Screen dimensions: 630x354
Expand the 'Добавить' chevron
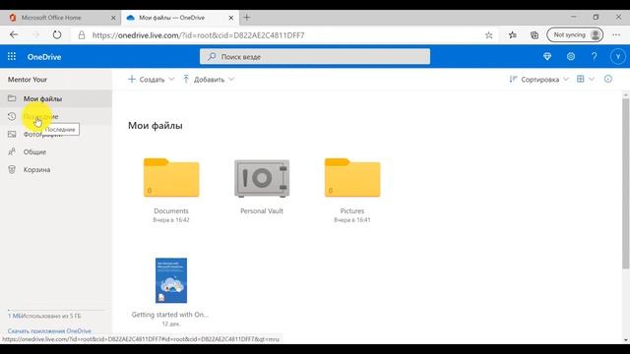[x=231, y=79]
